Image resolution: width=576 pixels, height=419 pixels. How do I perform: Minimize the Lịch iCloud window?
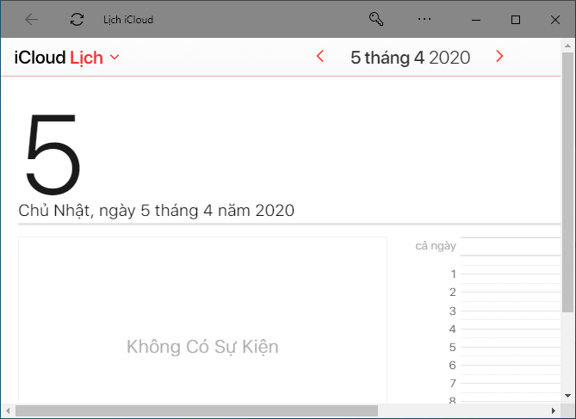click(x=476, y=20)
